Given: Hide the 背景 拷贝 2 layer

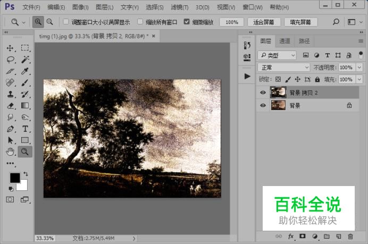Looking at the screenshot, I should pos(263,92).
